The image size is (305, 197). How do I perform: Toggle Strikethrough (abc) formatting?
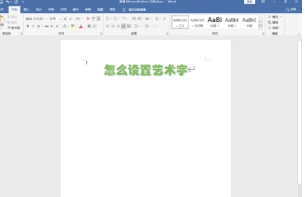pyautogui.click(x=47, y=26)
